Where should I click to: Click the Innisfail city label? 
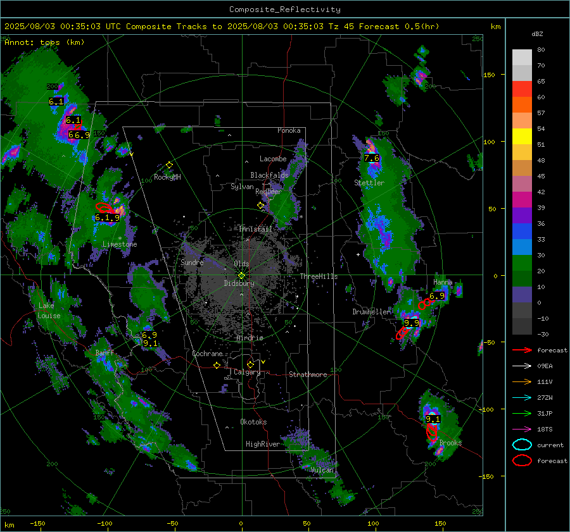click(255, 229)
